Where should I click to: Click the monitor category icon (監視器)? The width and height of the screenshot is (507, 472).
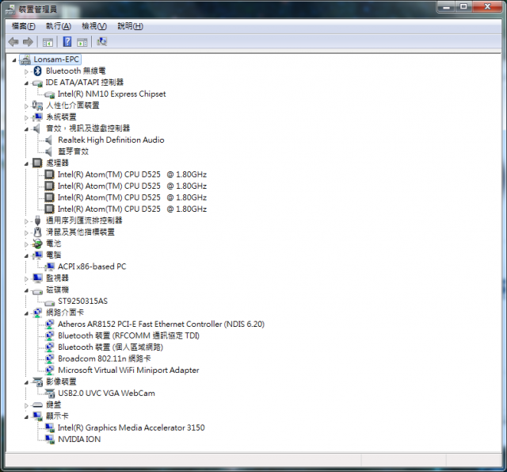coord(37,278)
